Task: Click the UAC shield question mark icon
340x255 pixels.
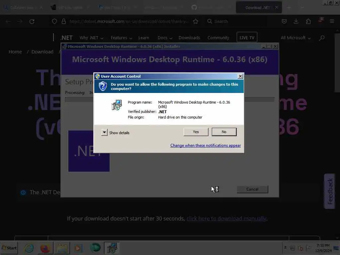Action: [x=103, y=86]
